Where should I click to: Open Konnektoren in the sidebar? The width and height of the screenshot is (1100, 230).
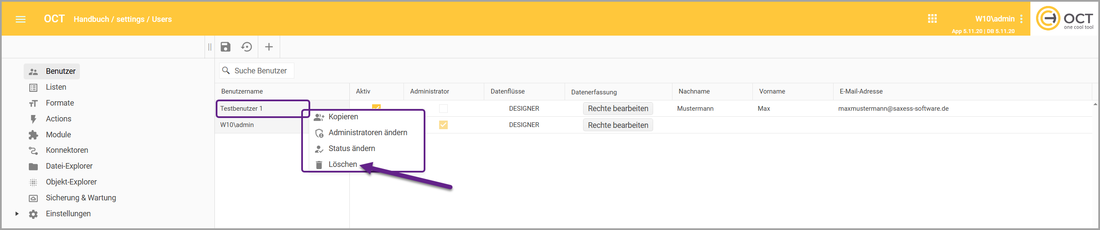(x=67, y=150)
